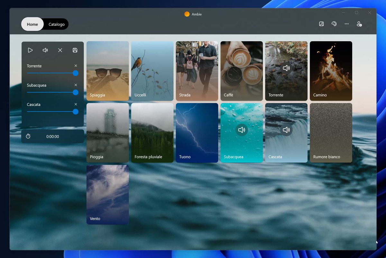This screenshot has width=386, height=258.
Task: Open the theme palette icon
Action: (334, 24)
